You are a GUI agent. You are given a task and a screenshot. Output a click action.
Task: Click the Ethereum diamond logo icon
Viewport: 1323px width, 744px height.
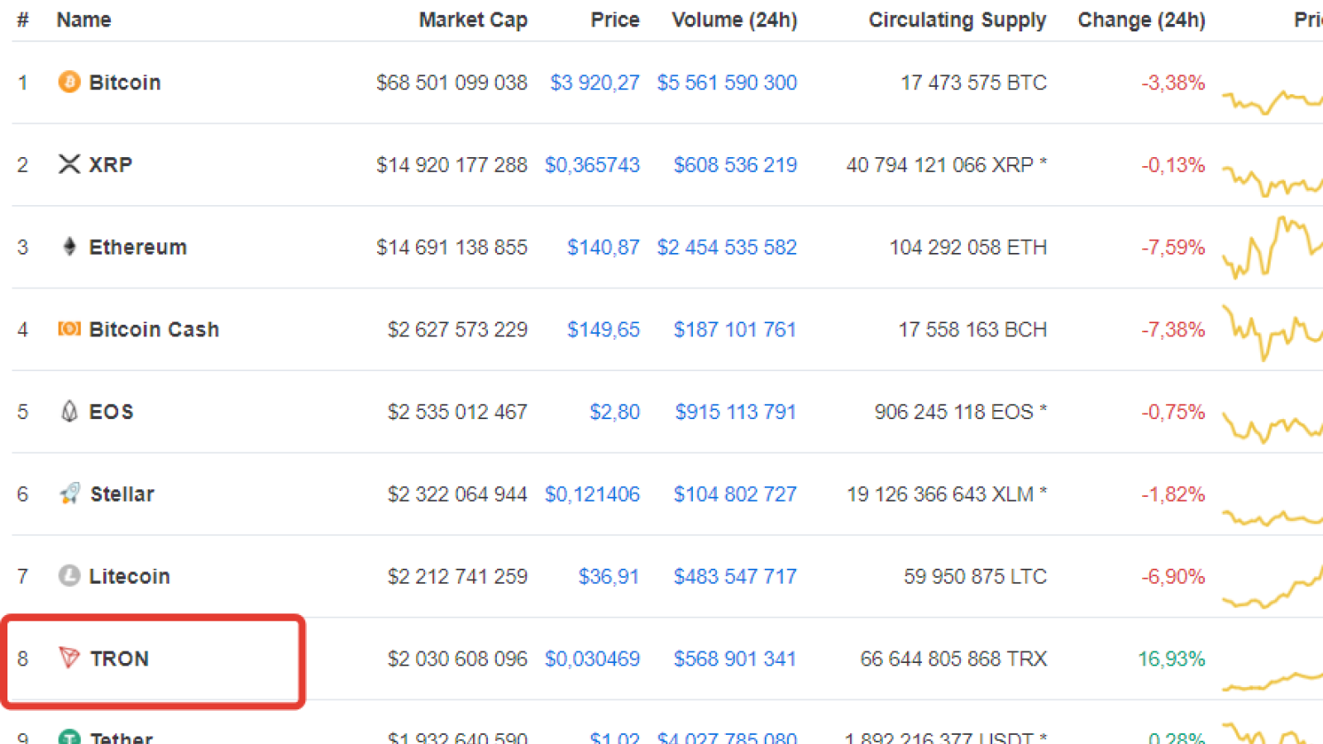click(69, 246)
